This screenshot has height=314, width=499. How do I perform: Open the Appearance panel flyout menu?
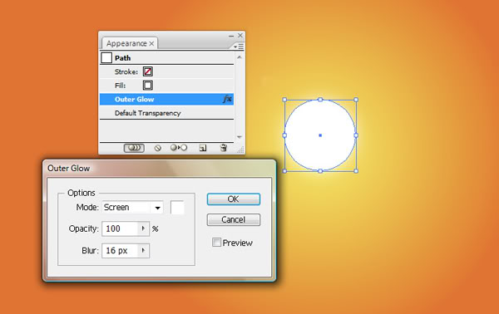[x=239, y=47]
